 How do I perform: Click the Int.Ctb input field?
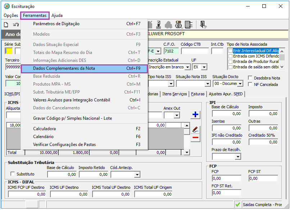click(217, 51)
